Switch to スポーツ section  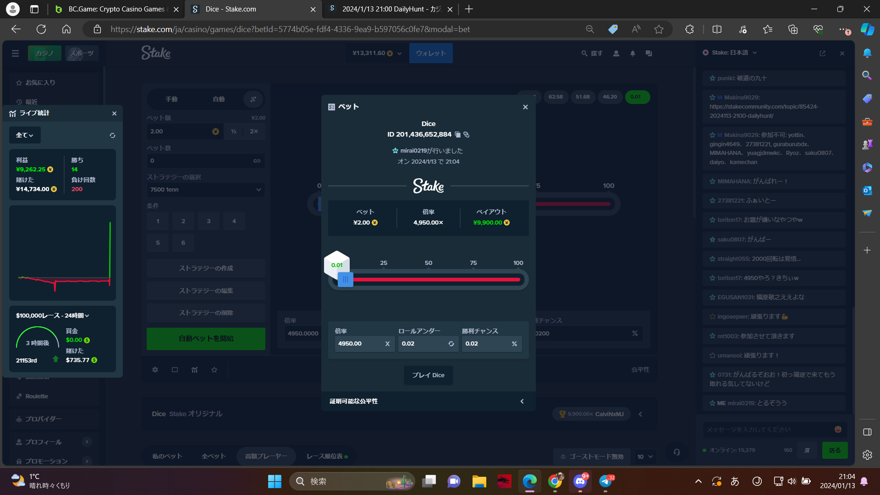pyautogui.click(x=82, y=53)
